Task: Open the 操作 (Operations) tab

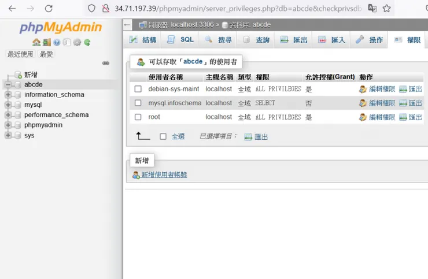Action: pyautogui.click(x=369, y=40)
